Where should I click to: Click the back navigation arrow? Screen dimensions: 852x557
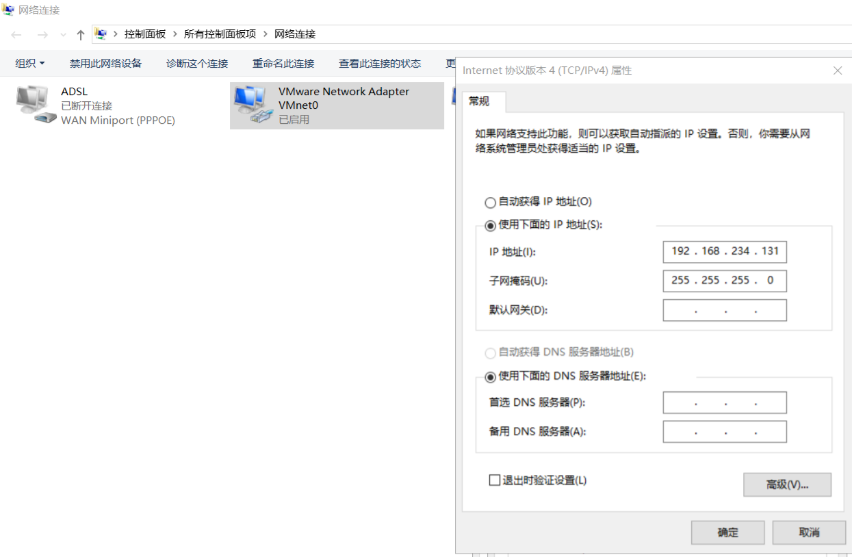pyautogui.click(x=16, y=35)
